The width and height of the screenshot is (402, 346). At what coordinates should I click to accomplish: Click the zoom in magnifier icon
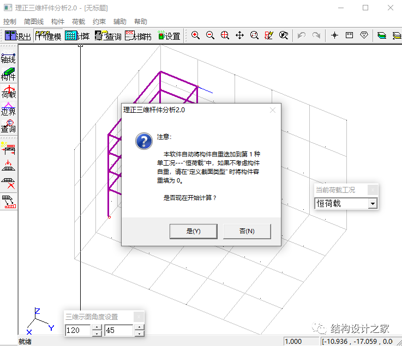click(195, 35)
